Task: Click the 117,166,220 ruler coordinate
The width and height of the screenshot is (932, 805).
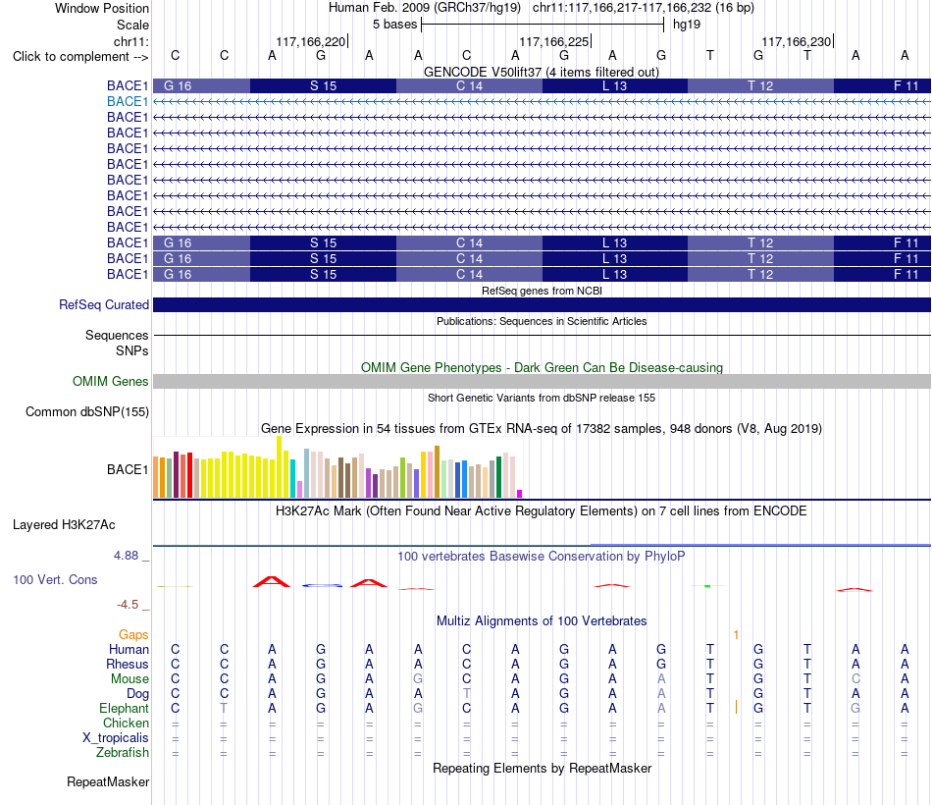Action: tap(310, 41)
